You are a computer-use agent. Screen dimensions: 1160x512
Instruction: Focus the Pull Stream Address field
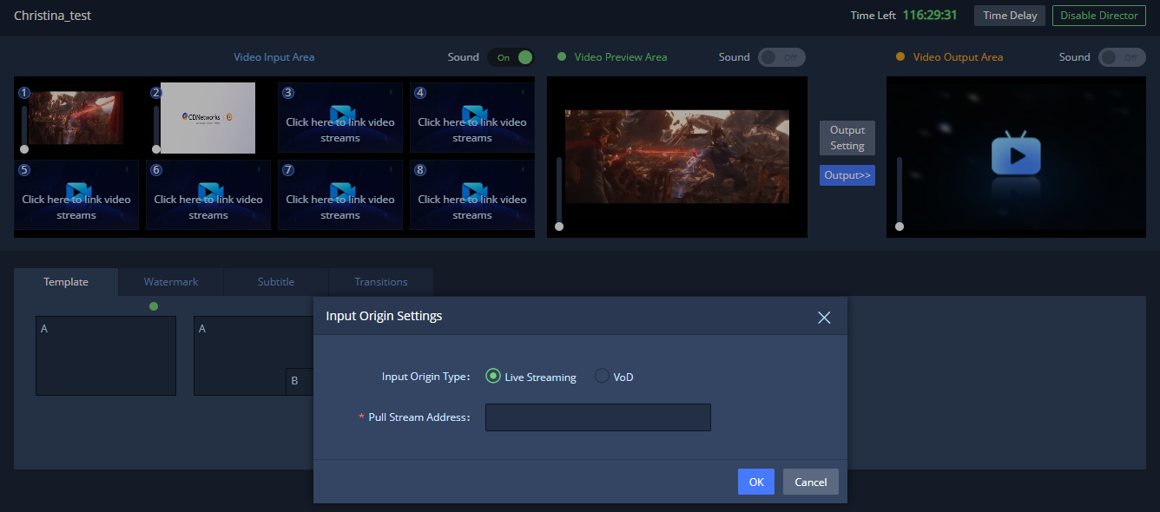(x=598, y=417)
